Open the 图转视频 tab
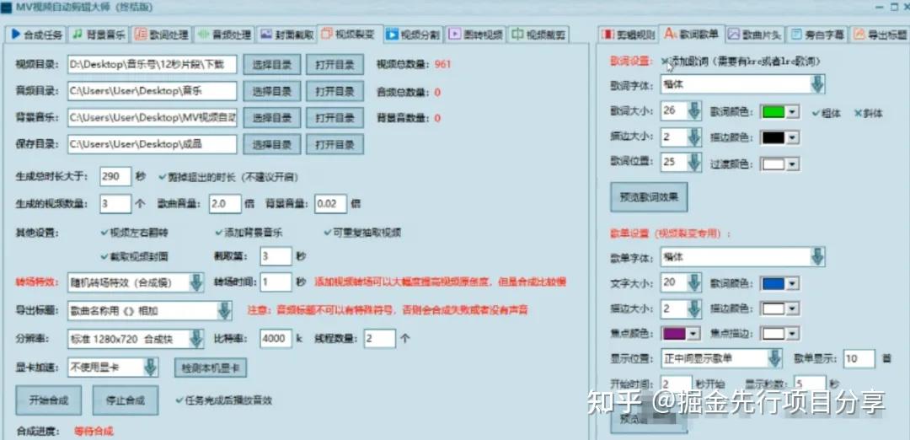This screenshot has width=910, height=440. click(x=476, y=35)
